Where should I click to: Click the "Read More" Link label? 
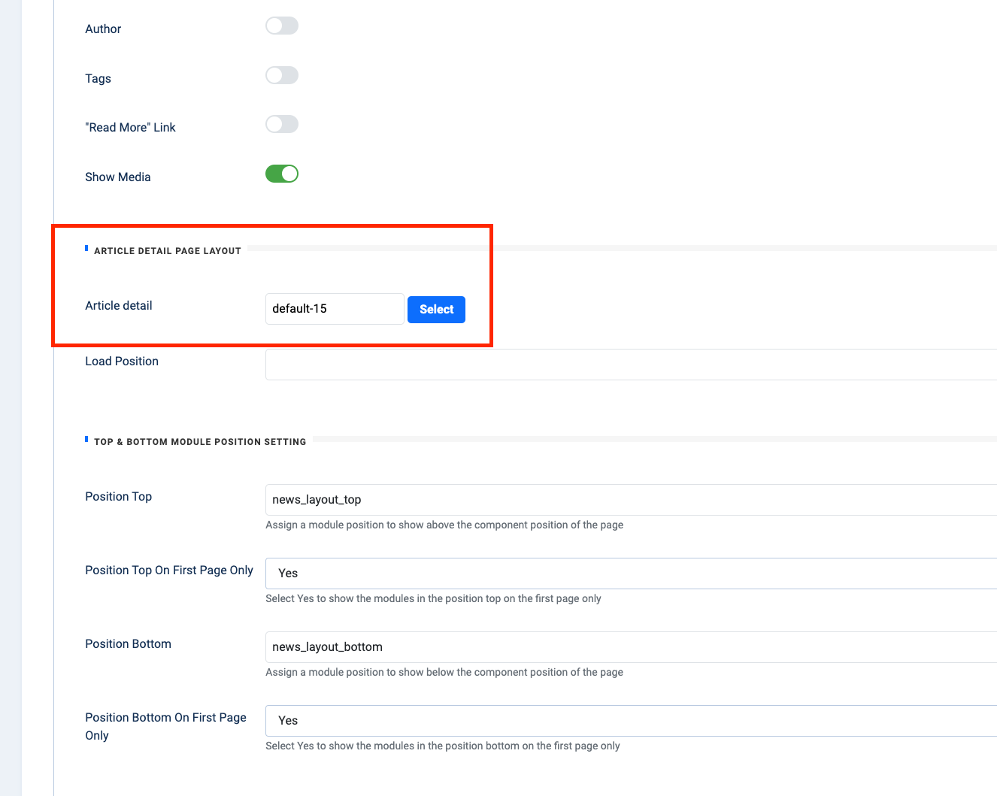click(x=130, y=128)
